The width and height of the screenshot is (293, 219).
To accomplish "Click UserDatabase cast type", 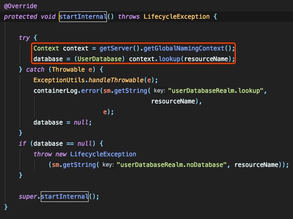I will [x=100, y=59].
